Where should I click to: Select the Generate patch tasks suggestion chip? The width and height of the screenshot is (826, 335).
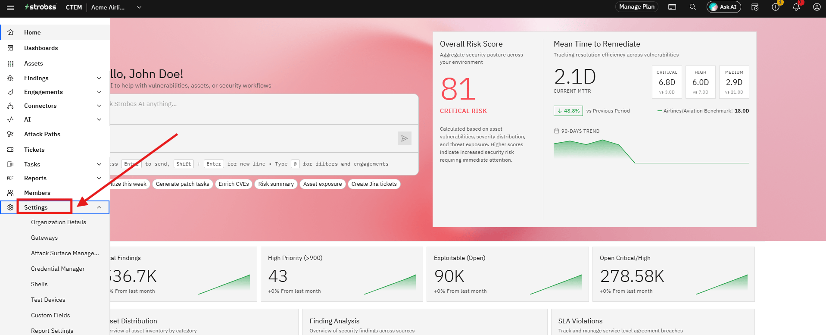pos(182,184)
